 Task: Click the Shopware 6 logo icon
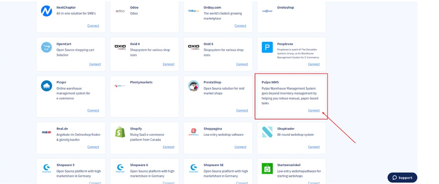(120, 169)
